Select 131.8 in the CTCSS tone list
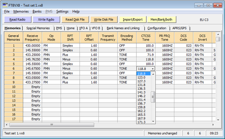Image resolution: width=225 pixels, height=139 pixels. pos(143,85)
